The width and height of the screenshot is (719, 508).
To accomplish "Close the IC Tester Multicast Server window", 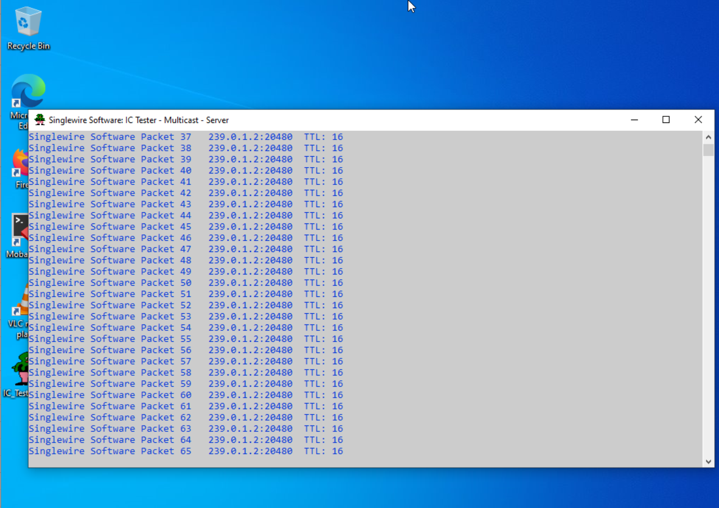I will coord(698,120).
